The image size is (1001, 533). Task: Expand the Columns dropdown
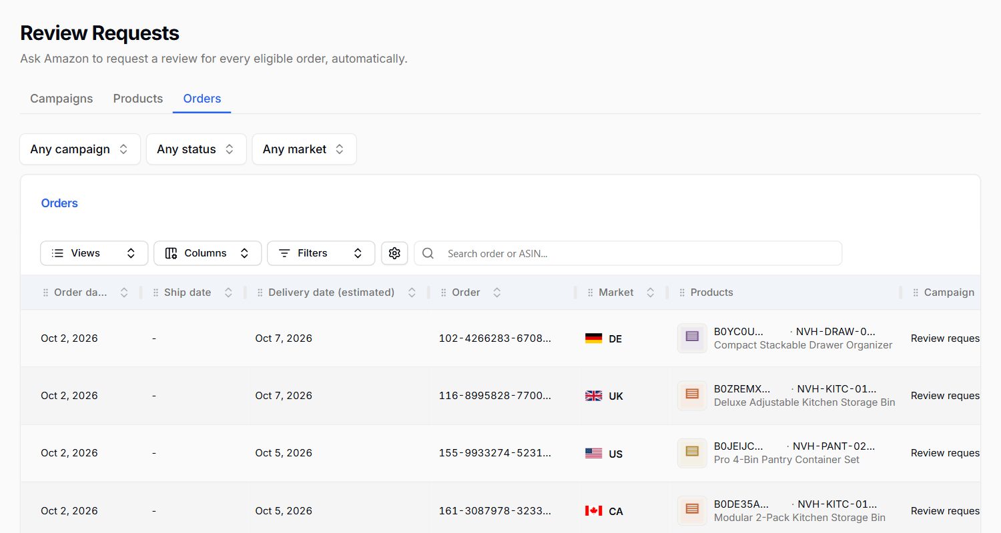(208, 253)
